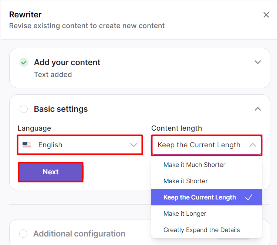Choose Make it Shorter option
This screenshot has width=277, height=245.
(x=186, y=181)
